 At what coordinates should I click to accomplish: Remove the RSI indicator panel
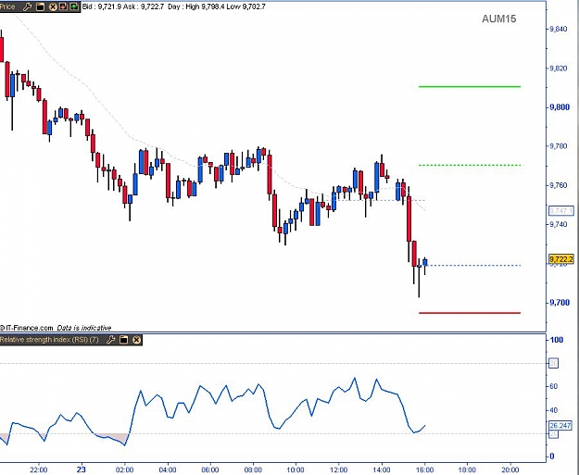(x=136, y=340)
